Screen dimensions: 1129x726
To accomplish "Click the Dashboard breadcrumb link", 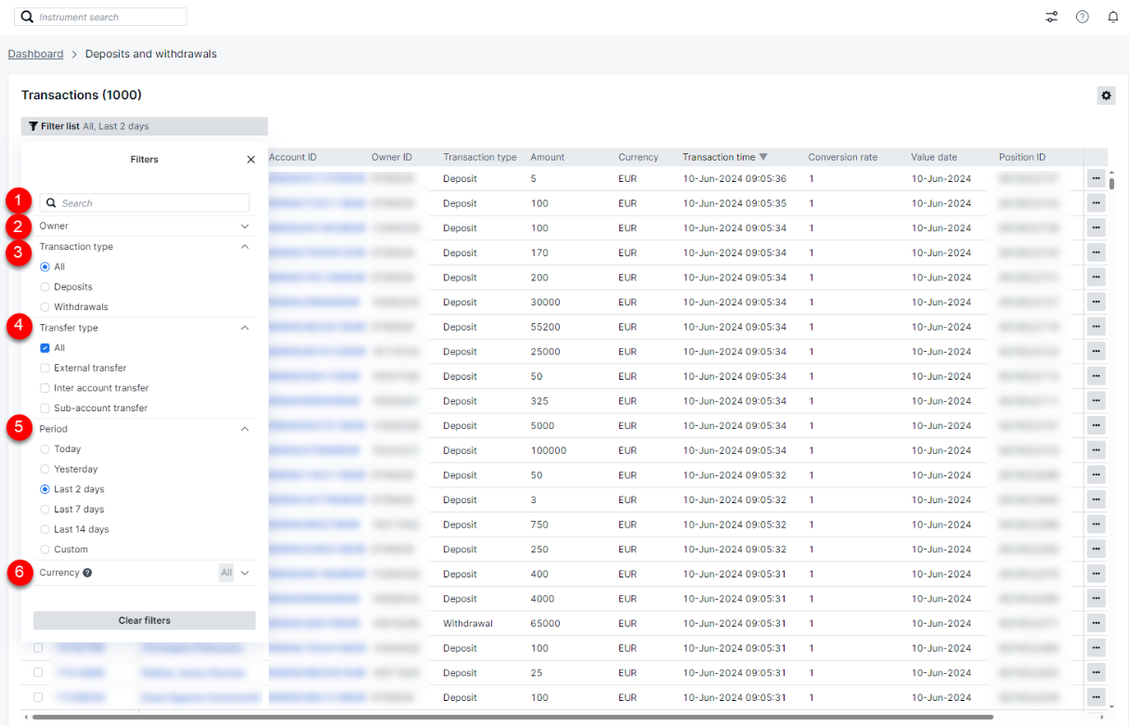I will pyautogui.click(x=35, y=54).
